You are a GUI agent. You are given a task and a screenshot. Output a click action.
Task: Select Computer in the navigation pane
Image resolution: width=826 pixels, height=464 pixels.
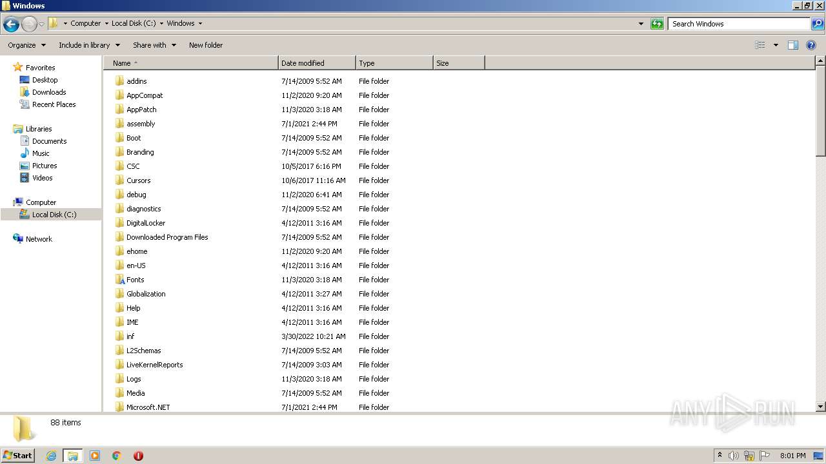41,202
